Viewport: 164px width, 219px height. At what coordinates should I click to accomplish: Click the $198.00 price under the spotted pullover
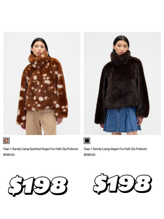pyautogui.click(x=9, y=155)
